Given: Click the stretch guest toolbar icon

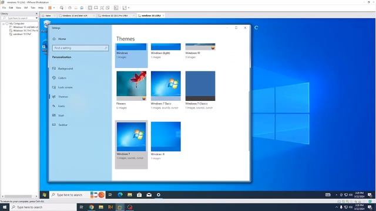Looking at the screenshot, I should (x=125, y=8).
